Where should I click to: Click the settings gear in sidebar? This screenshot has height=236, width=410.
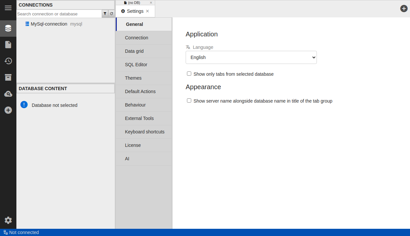(8, 220)
